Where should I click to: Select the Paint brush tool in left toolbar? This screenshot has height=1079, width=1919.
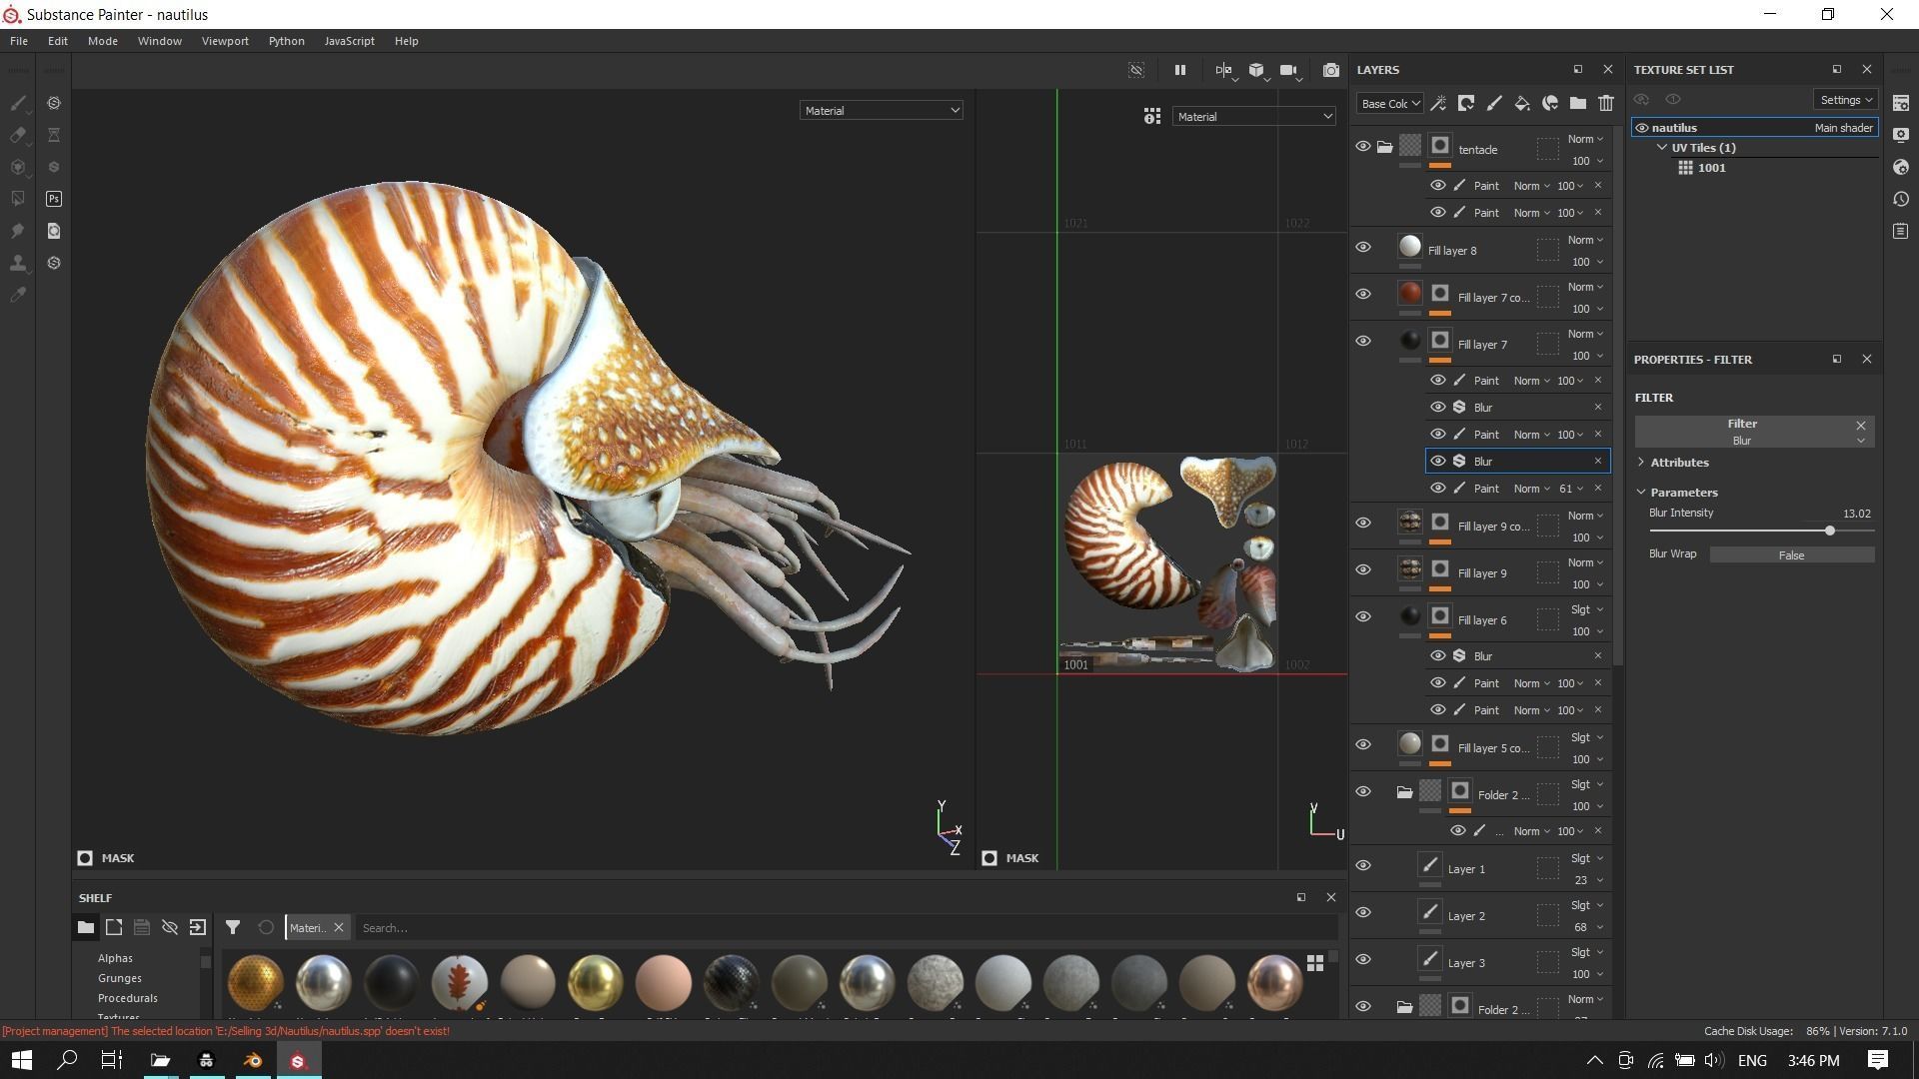pyautogui.click(x=18, y=103)
